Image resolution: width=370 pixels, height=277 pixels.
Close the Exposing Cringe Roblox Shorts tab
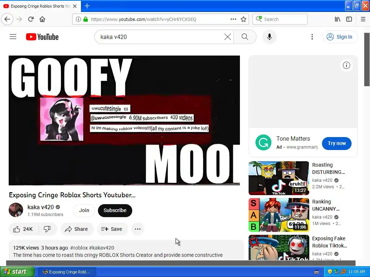pos(75,6)
